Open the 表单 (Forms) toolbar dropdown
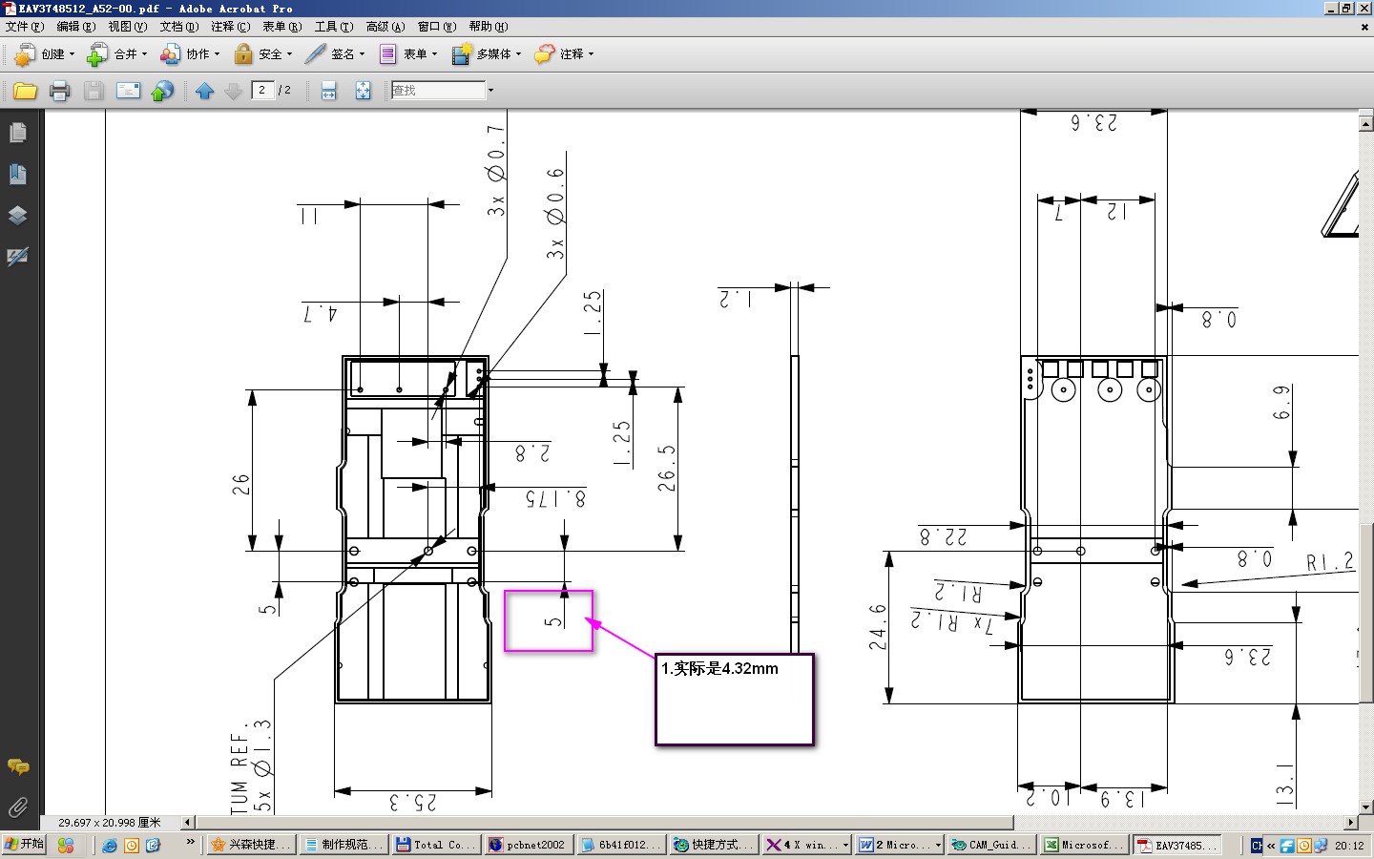Screen dimensions: 1374x859 407,54
